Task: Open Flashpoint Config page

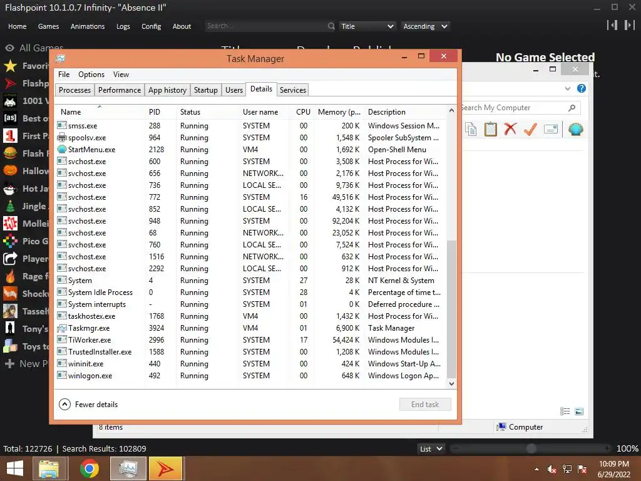Action: 151,26
